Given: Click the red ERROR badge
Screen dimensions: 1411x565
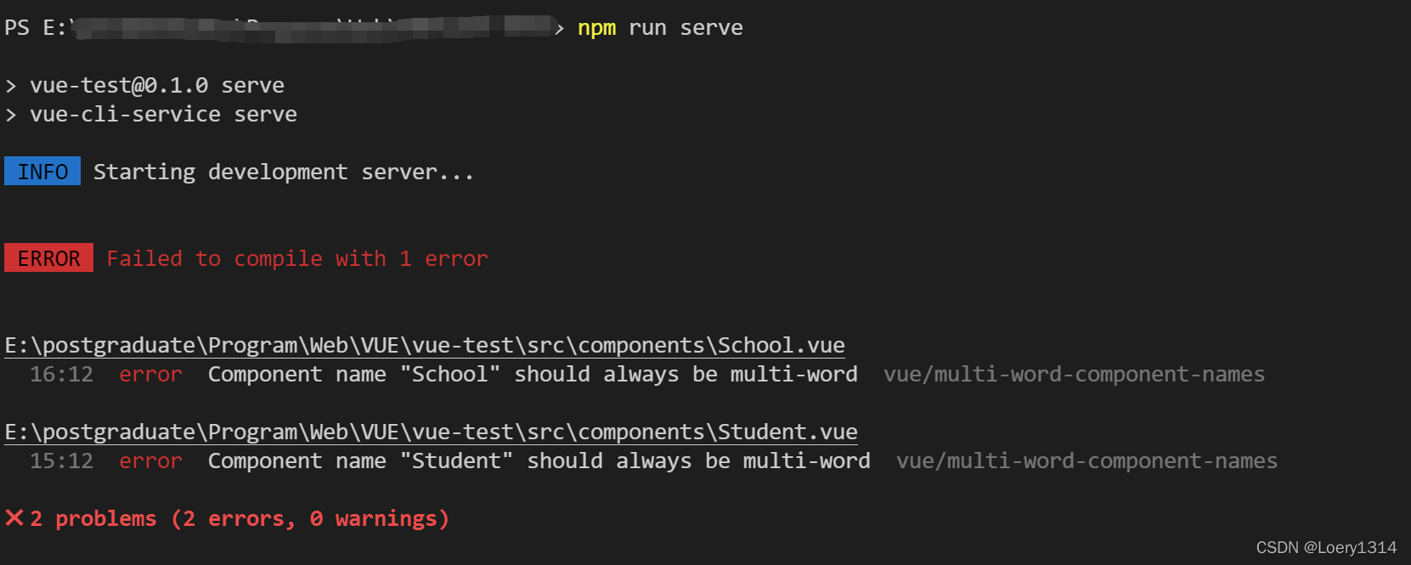Looking at the screenshot, I should (48, 258).
